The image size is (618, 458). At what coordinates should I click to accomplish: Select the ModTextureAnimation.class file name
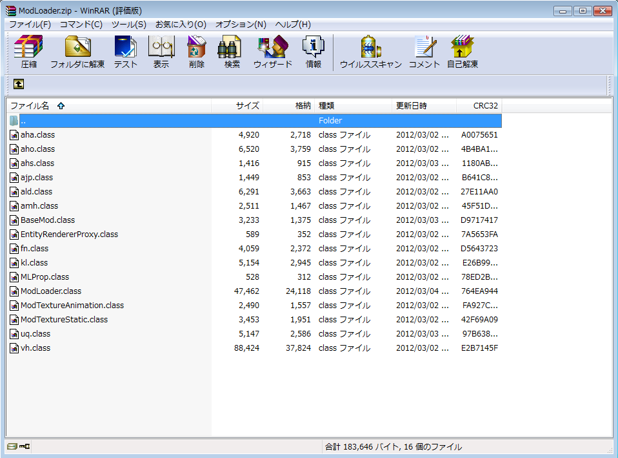coord(72,306)
